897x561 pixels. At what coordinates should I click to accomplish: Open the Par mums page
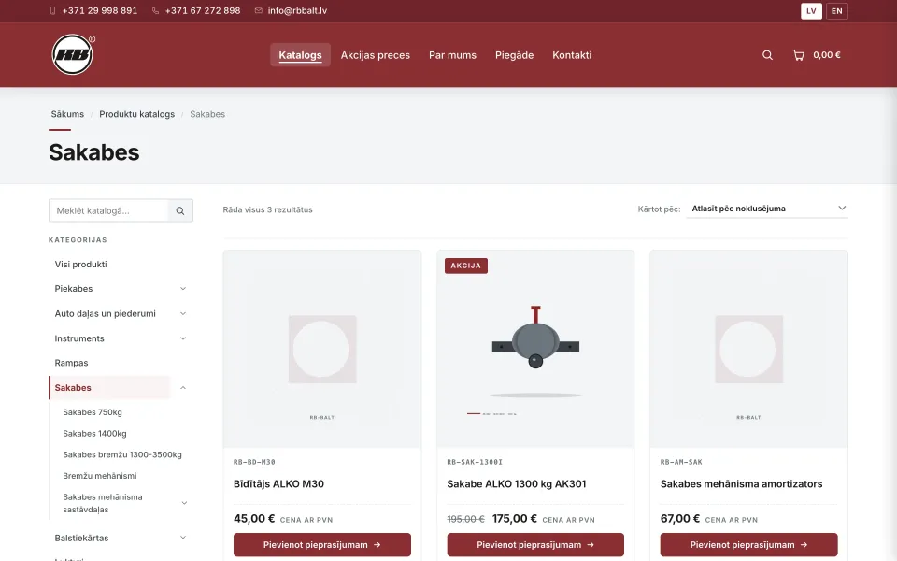coord(452,55)
